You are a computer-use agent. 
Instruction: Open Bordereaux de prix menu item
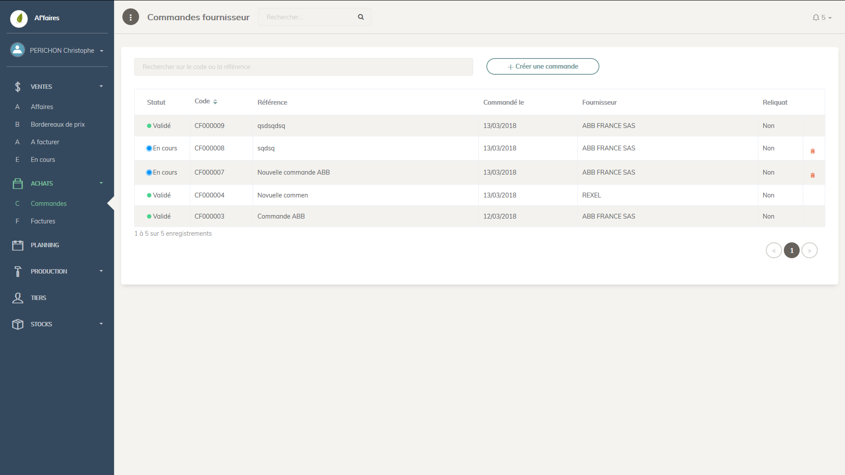(58, 124)
